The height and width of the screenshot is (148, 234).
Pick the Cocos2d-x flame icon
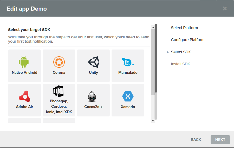[x=93, y=96]
